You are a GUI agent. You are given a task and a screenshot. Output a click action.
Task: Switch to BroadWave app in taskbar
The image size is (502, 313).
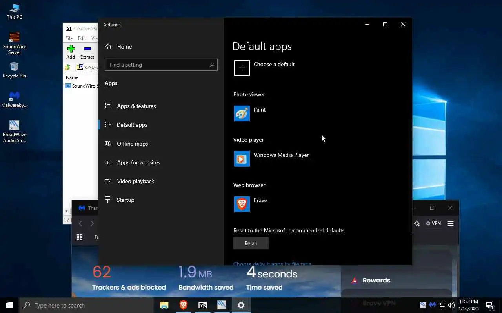click(x=222, y=305)
